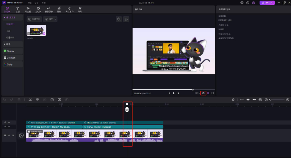Open the Sticker panel in the top toolbar
The width and height of the screenshot is (291, 158).
pyautogui.click(x=38, y=9)
